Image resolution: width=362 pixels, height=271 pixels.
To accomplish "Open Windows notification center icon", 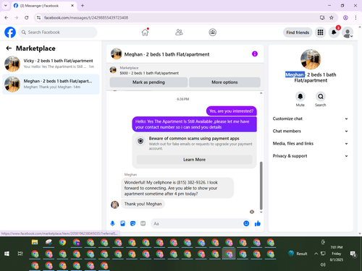I will coord(353,254).
